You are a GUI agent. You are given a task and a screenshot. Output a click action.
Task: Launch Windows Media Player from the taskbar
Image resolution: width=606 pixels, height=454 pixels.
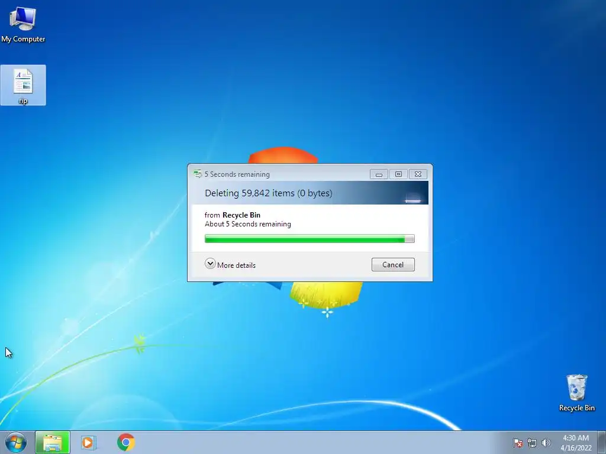[89, 442]
